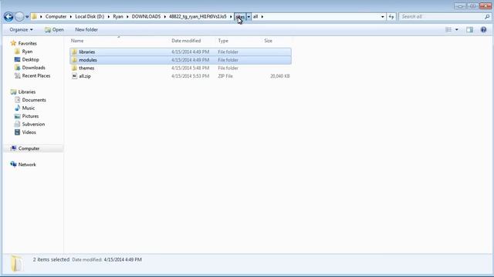Click themes date 4/15/2014 5:48 PM

pyautogui.click(x=191, y=68)
